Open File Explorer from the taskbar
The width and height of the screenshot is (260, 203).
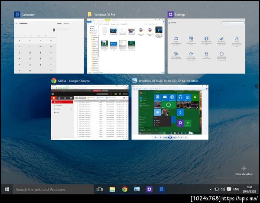pyautogui.click(x=112, y=189)
